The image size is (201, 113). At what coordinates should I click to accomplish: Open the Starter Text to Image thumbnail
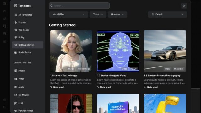coord(71,51)
